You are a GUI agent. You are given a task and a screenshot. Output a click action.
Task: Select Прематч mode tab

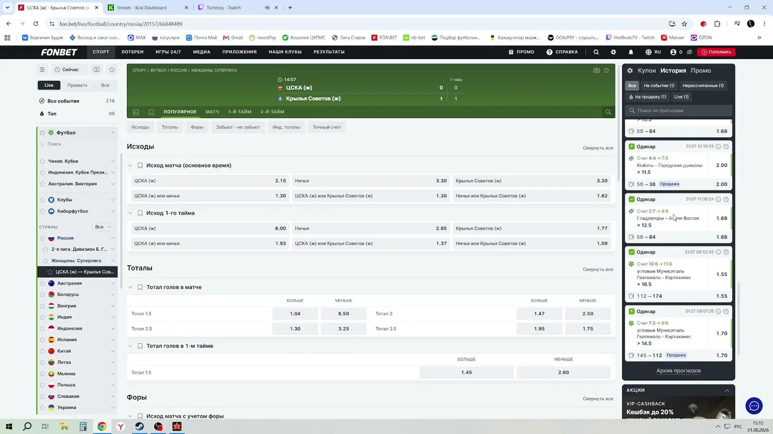tap(77, 85)
